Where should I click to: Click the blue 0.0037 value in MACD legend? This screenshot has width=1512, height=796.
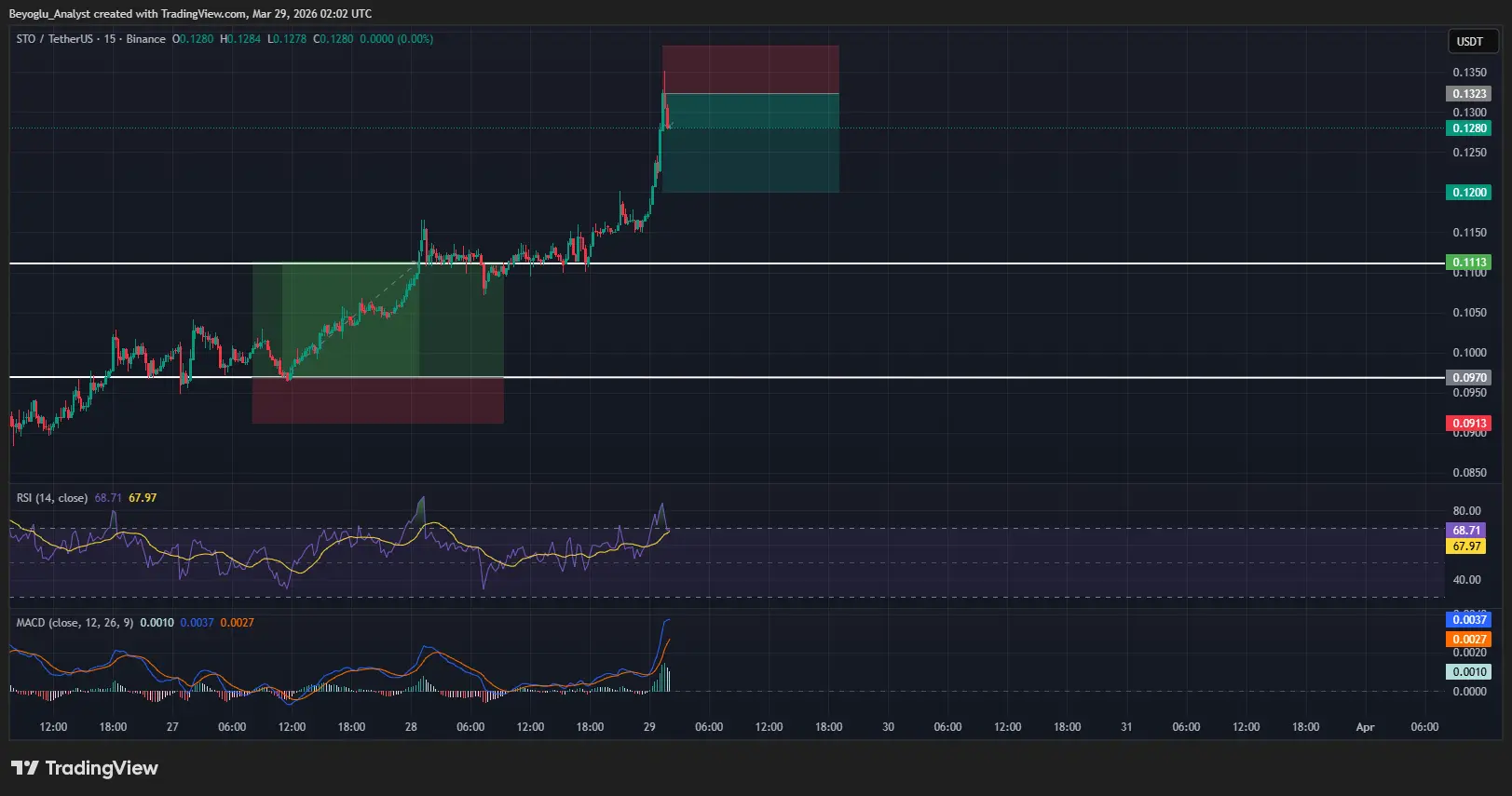click(x=198, y=623)
